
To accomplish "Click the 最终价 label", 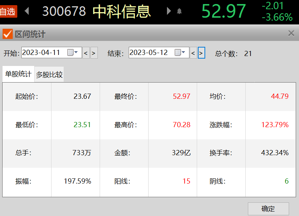I will [x=126, y=96].
